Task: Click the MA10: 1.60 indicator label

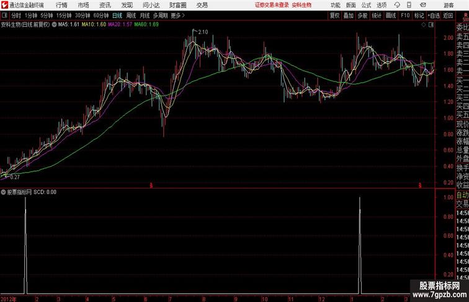Action: click(94, 25)
